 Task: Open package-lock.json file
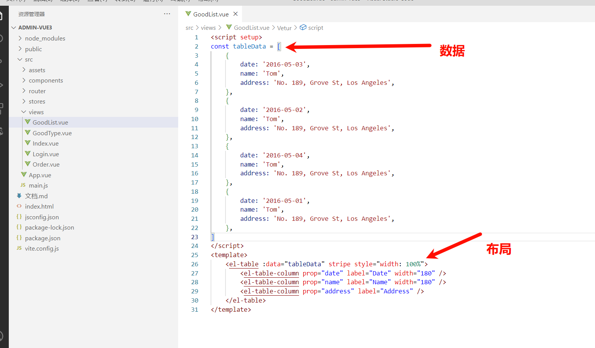[93, 227]
